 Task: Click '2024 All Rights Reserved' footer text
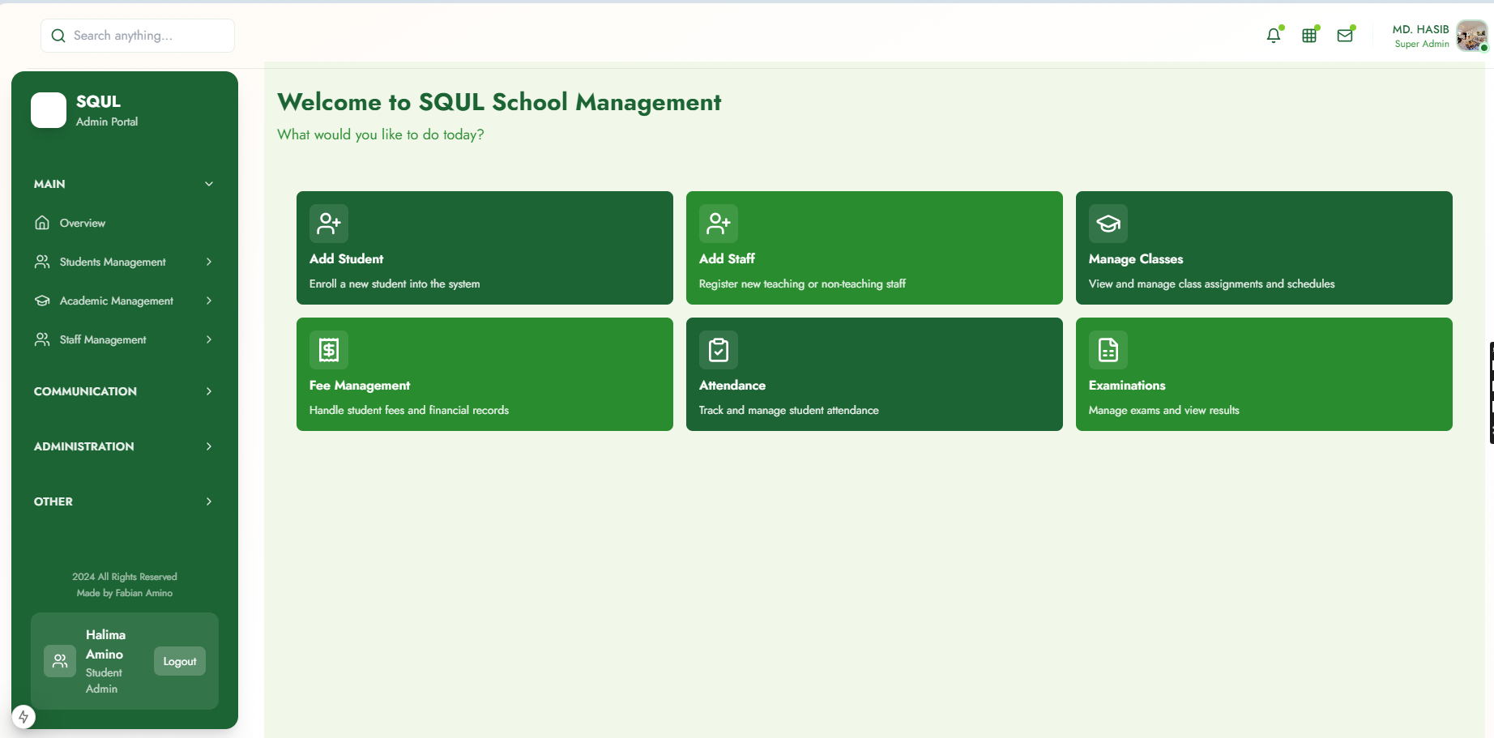[x=125, y=577]
